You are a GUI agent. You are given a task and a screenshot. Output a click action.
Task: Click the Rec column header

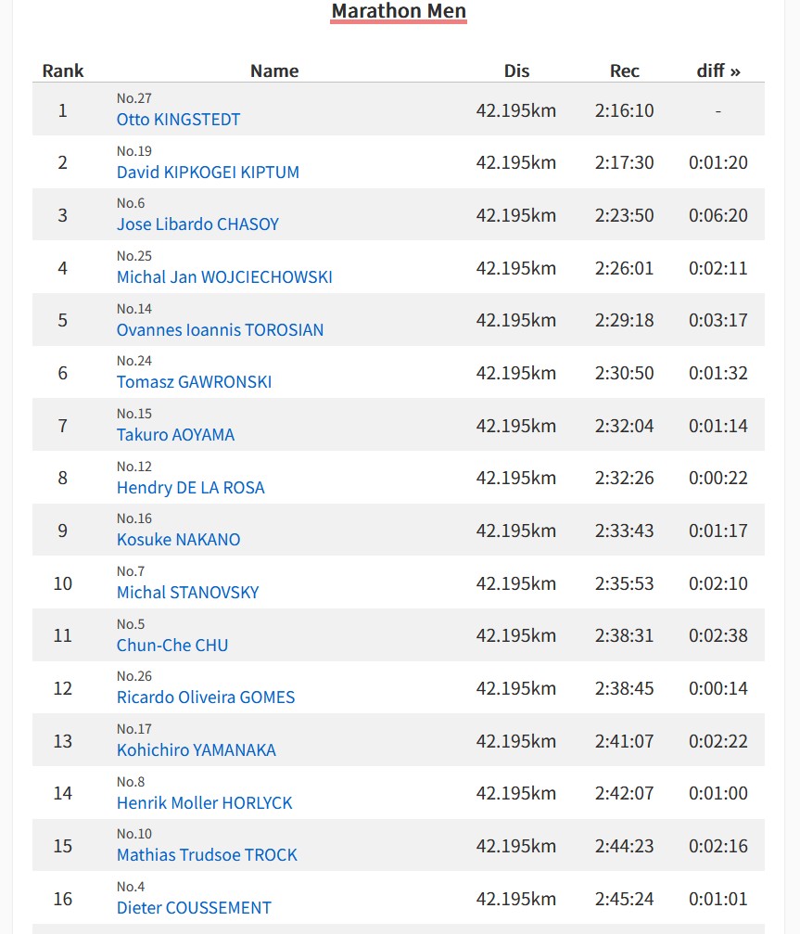point(624,70)
